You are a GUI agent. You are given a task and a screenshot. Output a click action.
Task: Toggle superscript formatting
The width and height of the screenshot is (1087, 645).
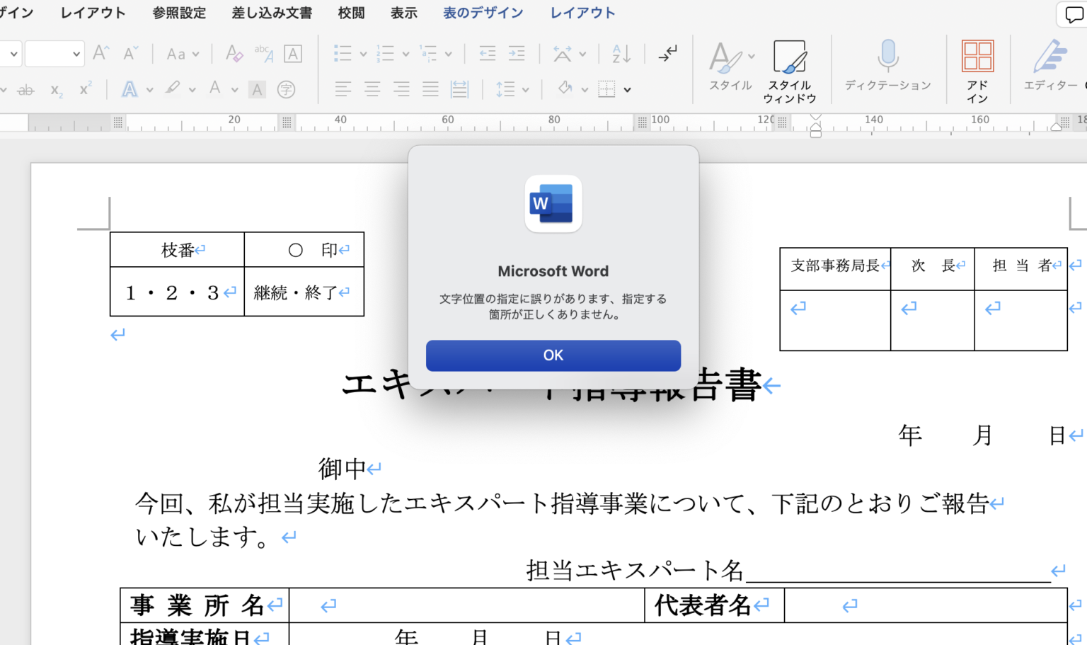point(85,90)
